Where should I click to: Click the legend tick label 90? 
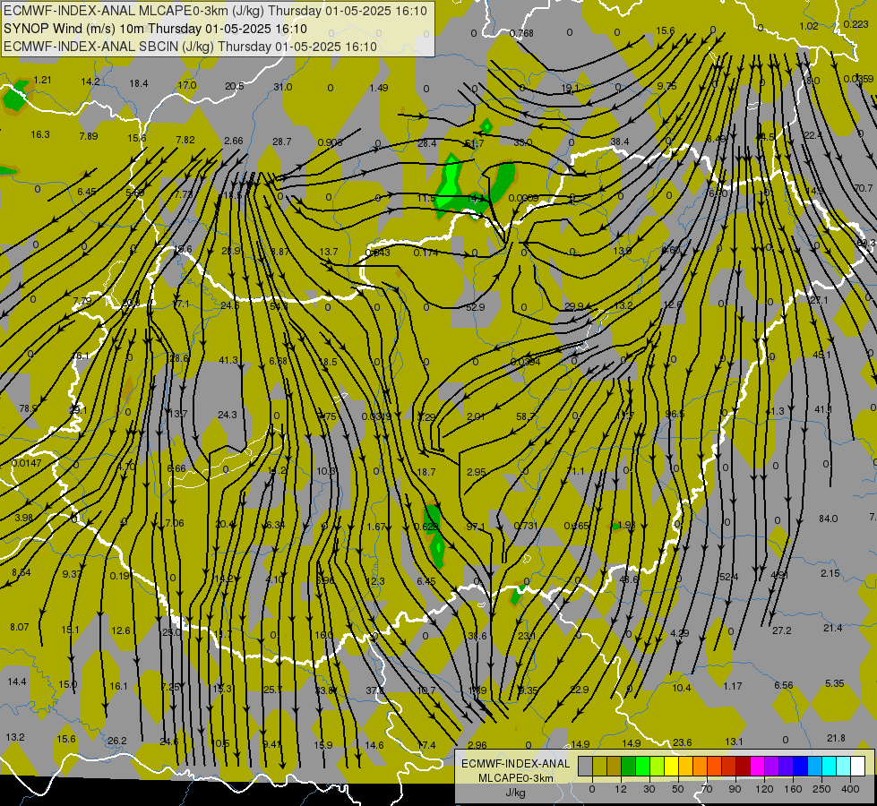click(735, 789)
